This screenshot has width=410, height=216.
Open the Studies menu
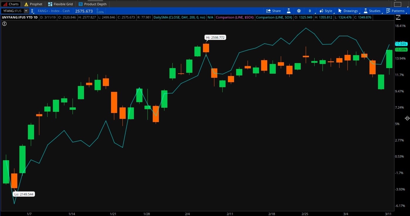tap(372, 11)
